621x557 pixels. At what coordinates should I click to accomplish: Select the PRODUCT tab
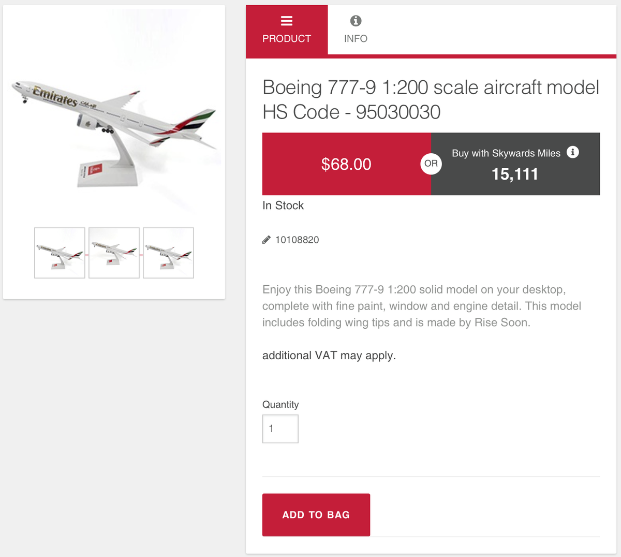pyautogui.click(x=287, y=30)
